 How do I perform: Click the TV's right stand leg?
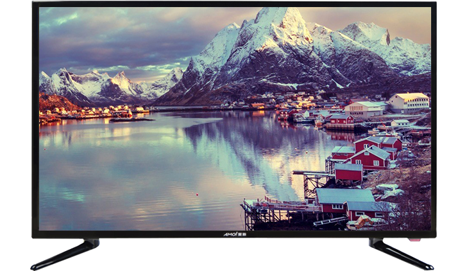[x=402, y=254]
